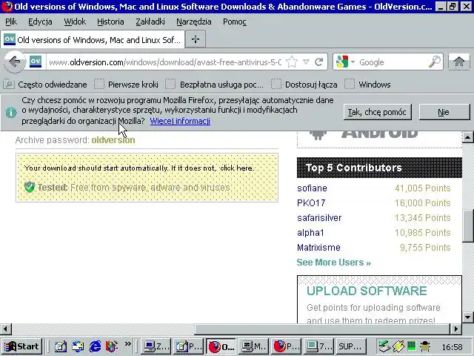Click the first quick launch notepad-style icon
This screenshot has height=356, width=474.
(x=61, y=346)
